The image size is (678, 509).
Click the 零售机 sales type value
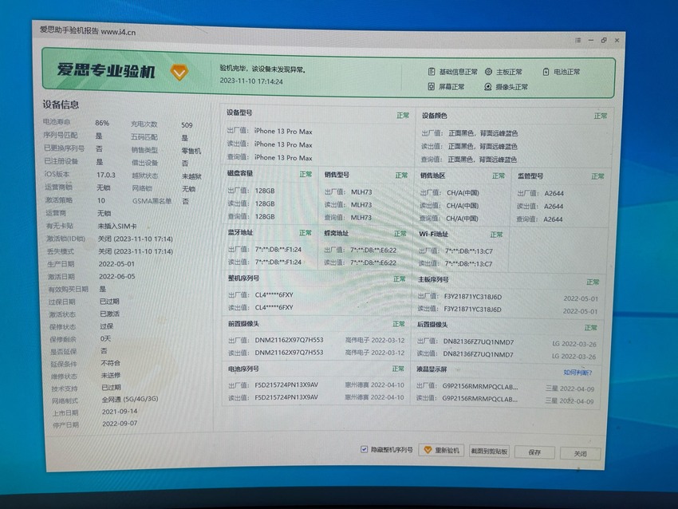(x=191, y=151)
